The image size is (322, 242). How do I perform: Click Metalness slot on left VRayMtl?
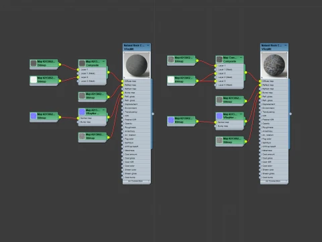137,151
